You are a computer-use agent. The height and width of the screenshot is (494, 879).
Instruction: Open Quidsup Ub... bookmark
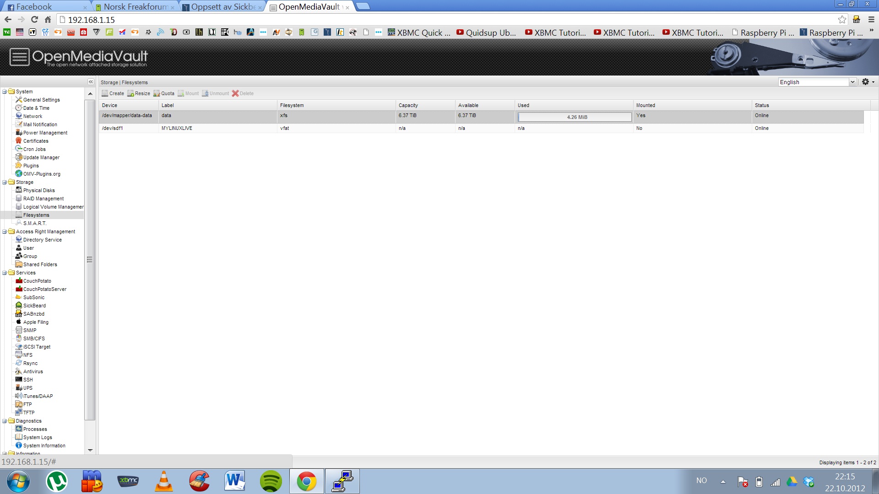click(486, 32)
